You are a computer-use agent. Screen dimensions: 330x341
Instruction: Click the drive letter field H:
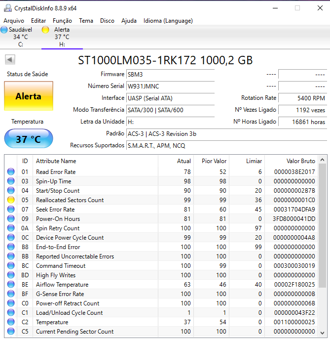pos(171,122)
